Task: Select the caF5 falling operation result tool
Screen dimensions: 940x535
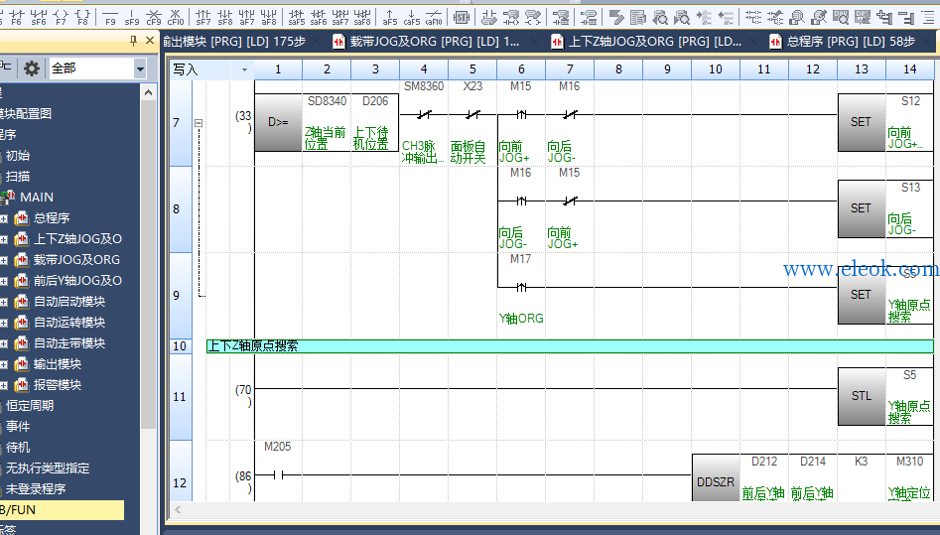Action: [411, 17]
